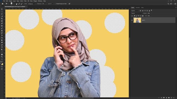Viewport: 177px width, 99px height.
Task: Hide the Layer 0 visibility eye
Action: tap(132, 20)
